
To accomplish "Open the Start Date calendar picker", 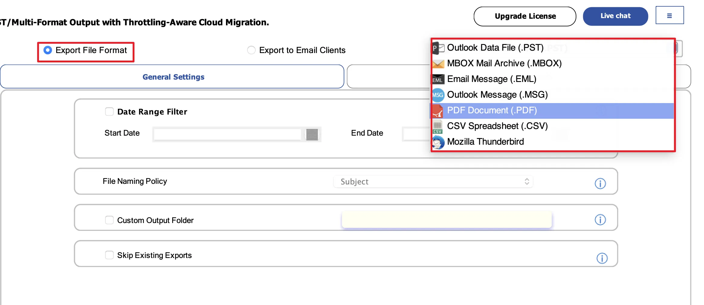I will (x=312, y=134).
